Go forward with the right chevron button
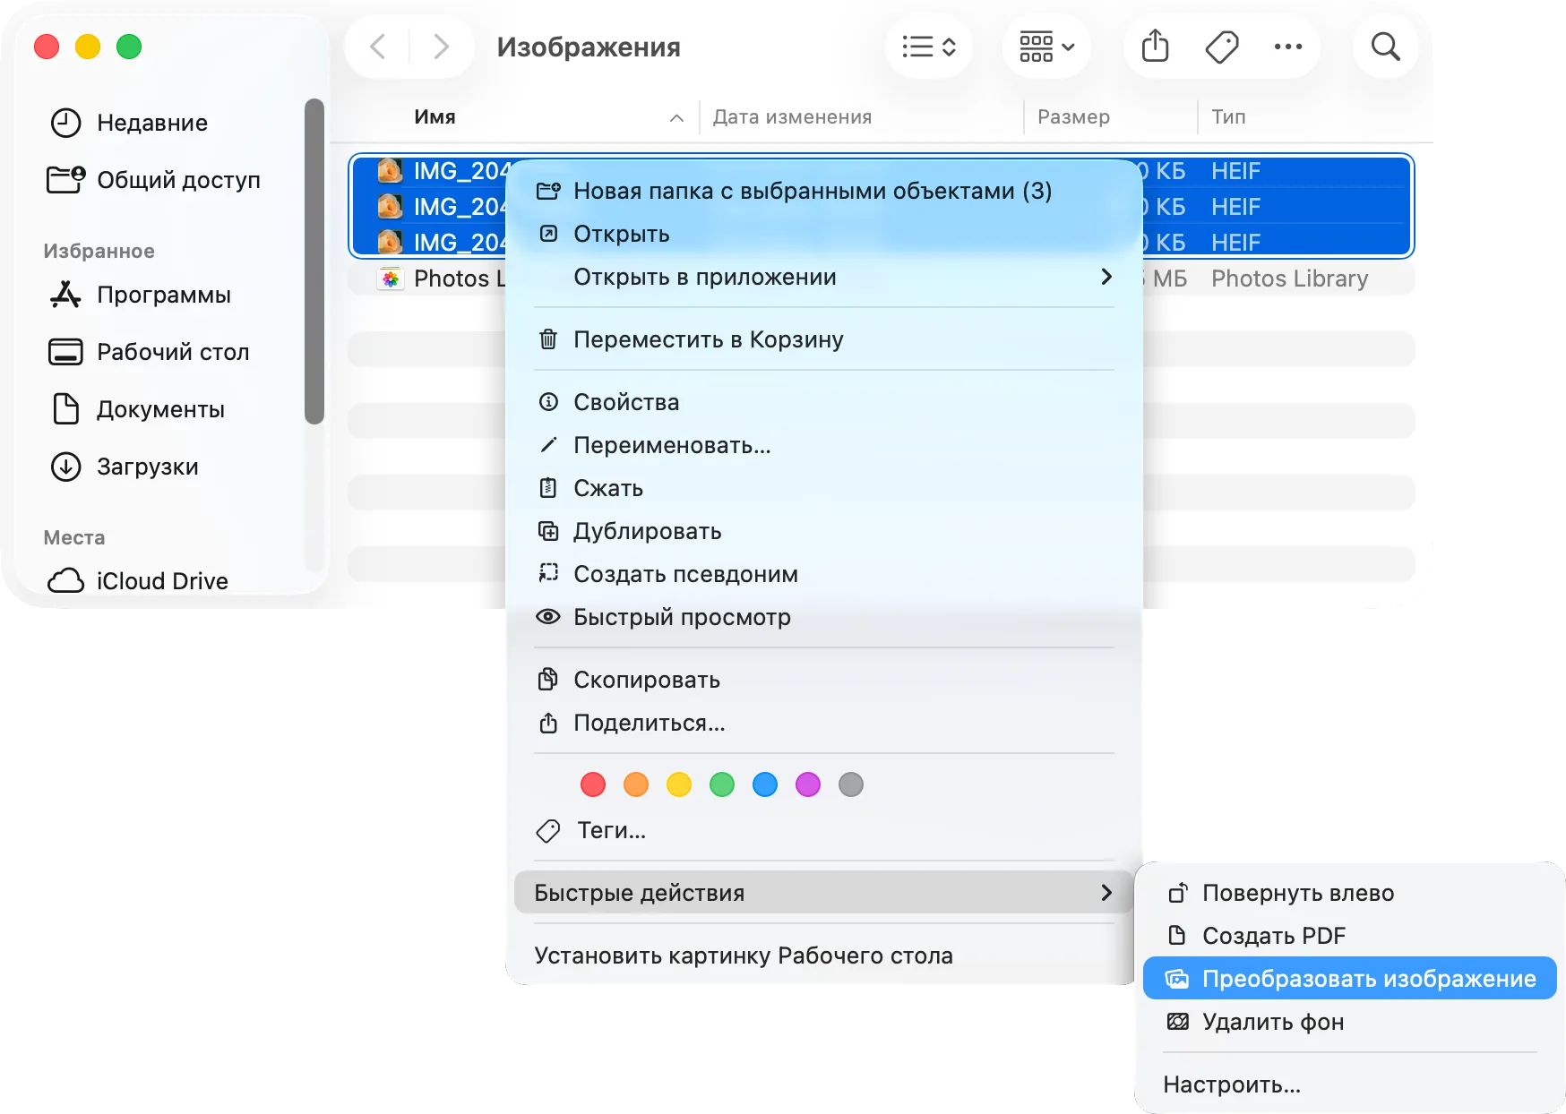 pyautogui.click(x=441, y=47)
